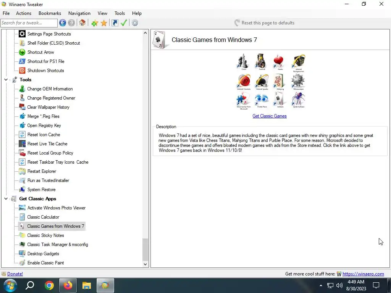Click the Clear Wallpaper History icon
Image resolution: width=391 pixels, height=293 pixels.
coord(22,107)
